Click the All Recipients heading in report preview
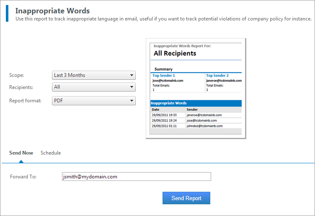 [x=175, y=53]
